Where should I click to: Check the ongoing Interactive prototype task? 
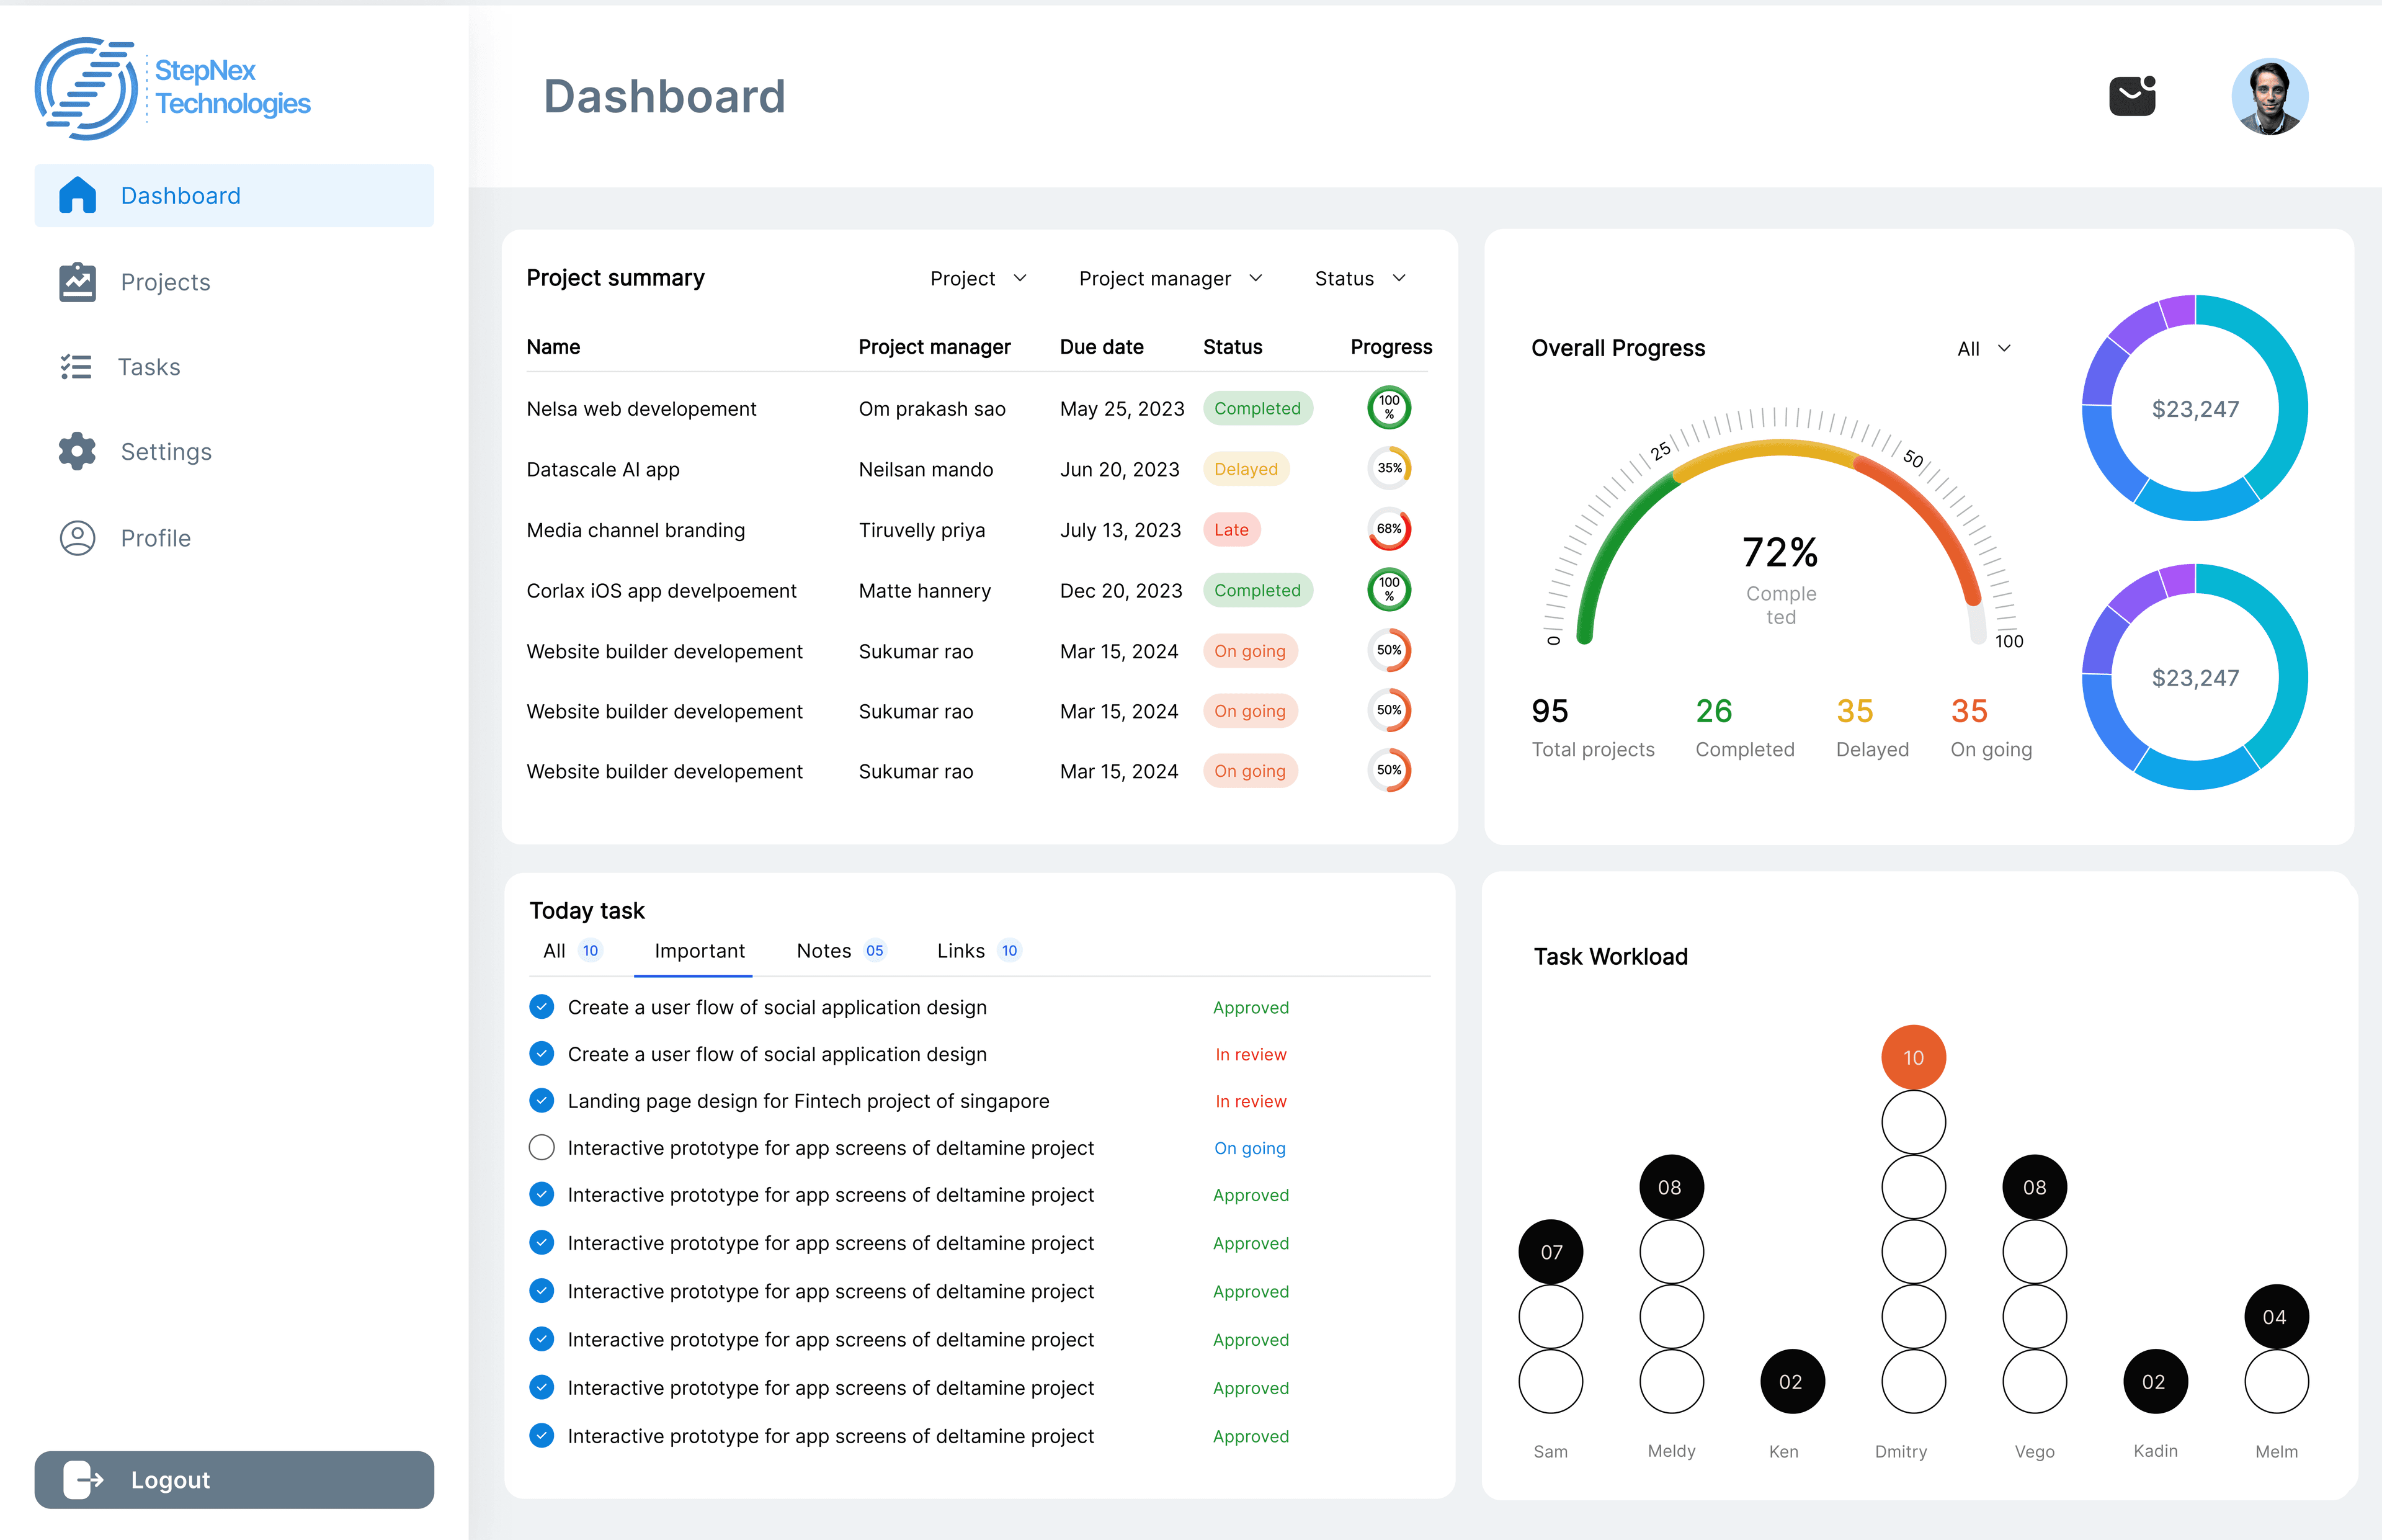[x=542, y=1147]
